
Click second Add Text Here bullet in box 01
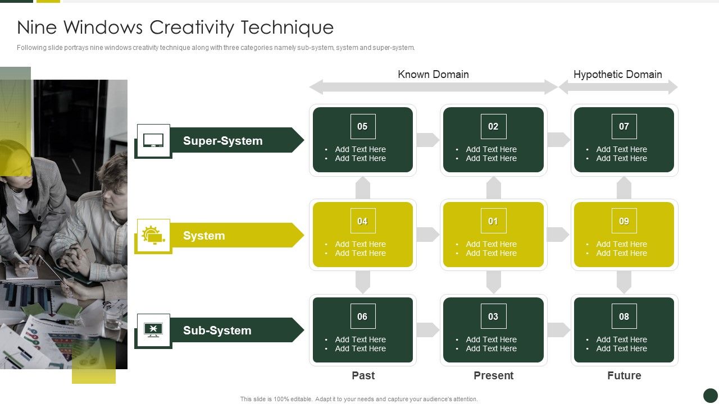[x=491, y=253]
